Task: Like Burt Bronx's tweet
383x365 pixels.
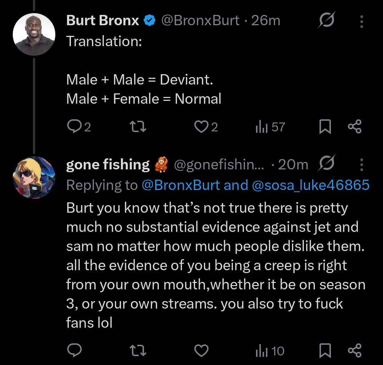Action: pos(201,127)
